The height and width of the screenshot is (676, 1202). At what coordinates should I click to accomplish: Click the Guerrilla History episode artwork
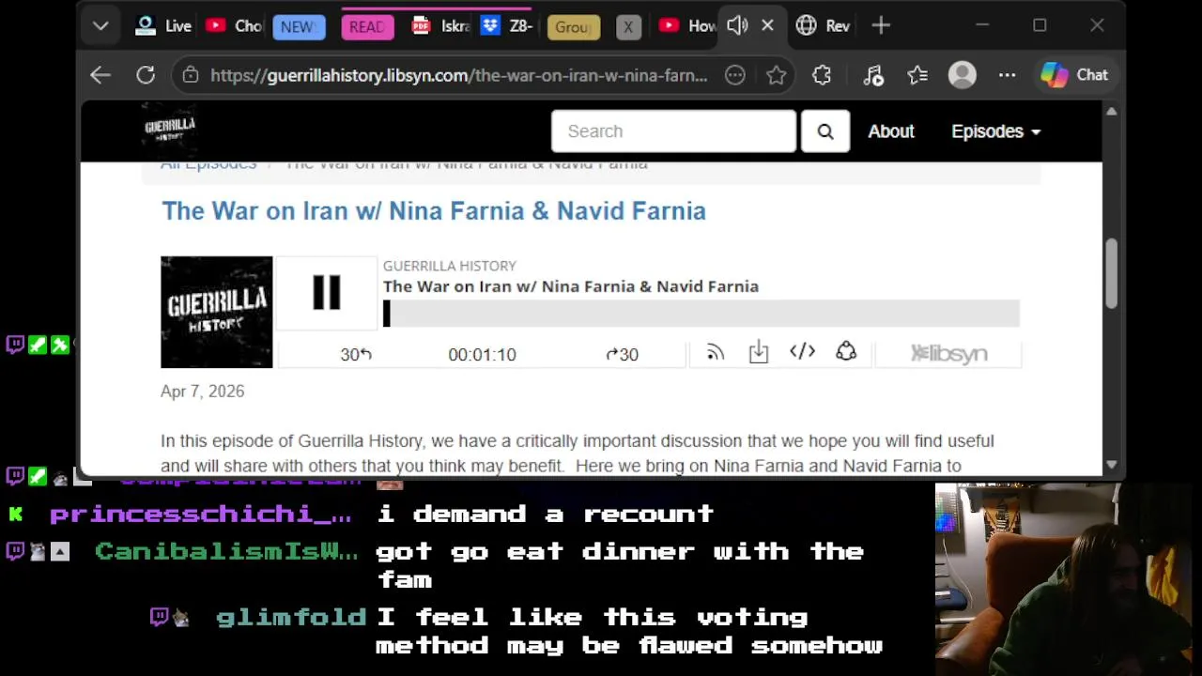(217, 312)
